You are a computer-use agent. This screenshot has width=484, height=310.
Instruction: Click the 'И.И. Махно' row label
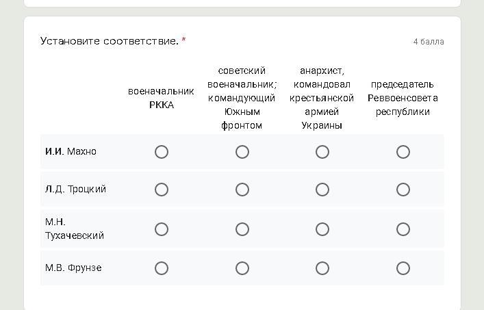(x=71, y=151)
